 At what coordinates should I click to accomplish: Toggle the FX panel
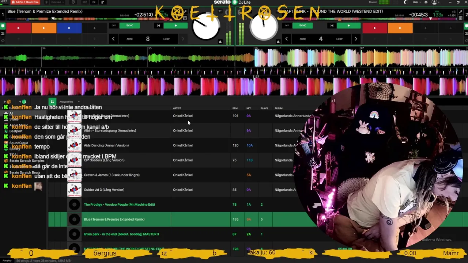(x=94, y=2)
